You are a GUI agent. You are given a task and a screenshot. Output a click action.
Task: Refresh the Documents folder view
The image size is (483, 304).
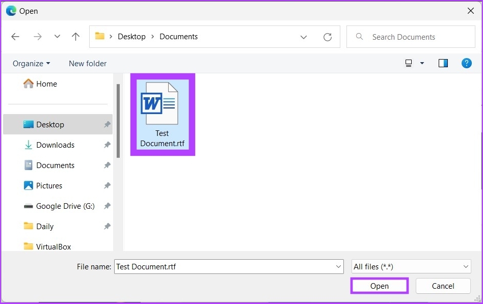pos(328,37)
